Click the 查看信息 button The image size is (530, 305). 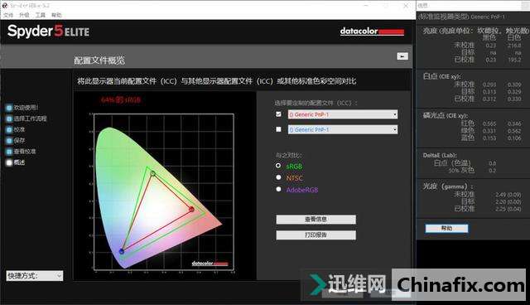(316, 220)
